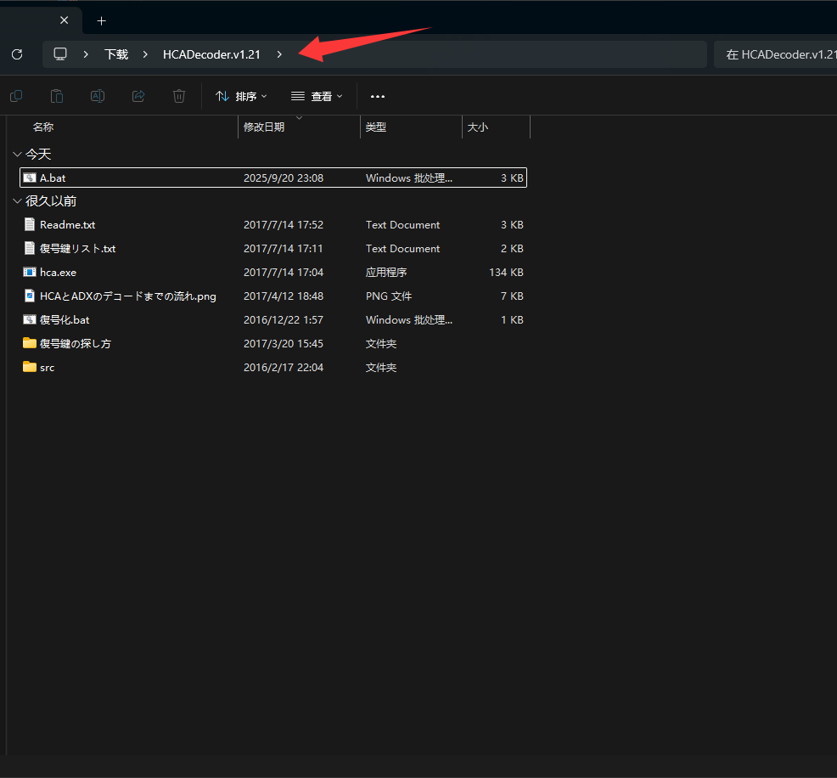Click the copy icon in toolbar
Screen dimensions: 837x778
pos(15,96)
